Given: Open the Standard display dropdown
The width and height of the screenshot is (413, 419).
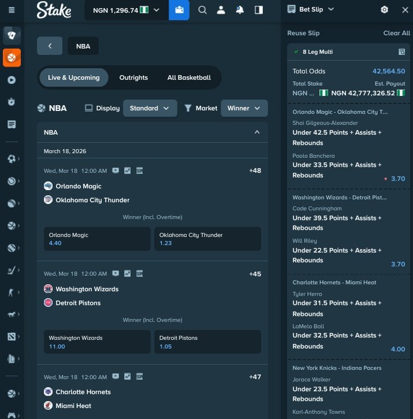Looking at the screenshot, I should tap(150, 108).
